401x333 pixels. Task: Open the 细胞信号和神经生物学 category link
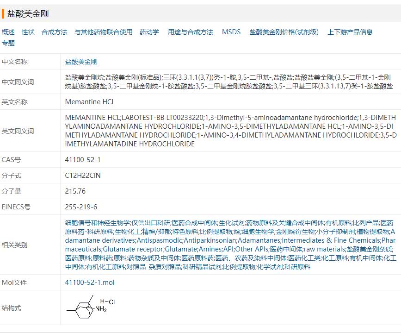tap(98, 223)
